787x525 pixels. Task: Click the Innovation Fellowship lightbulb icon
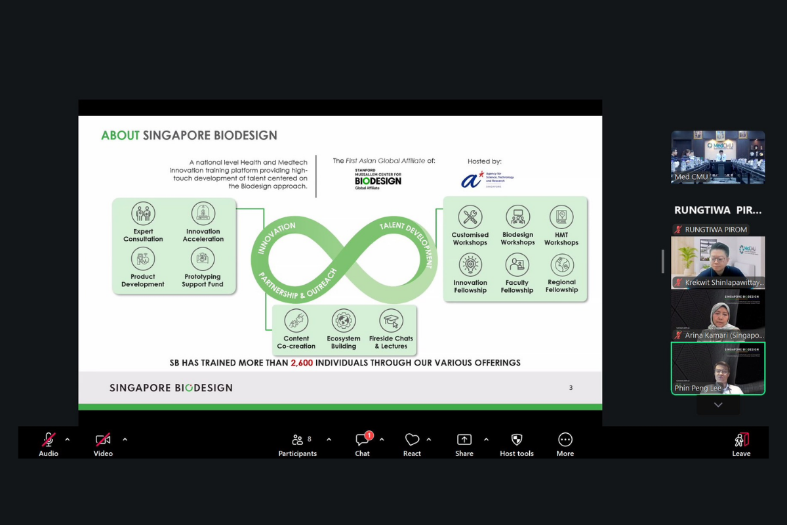(x=470, y=264)
